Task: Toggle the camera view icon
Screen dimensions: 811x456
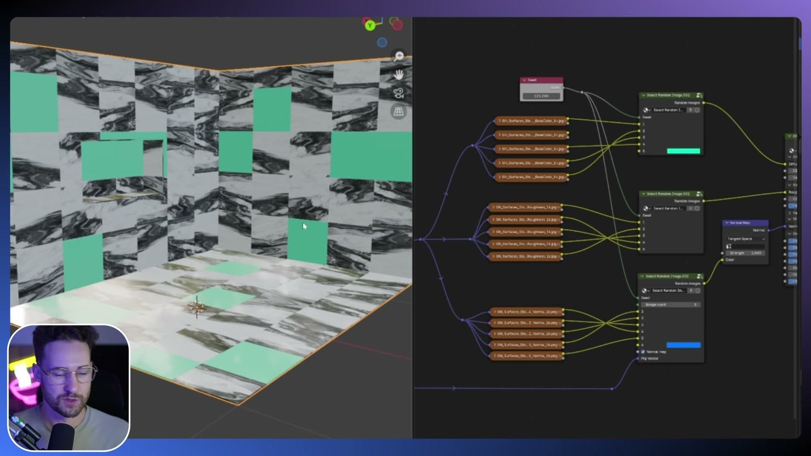Action: pyautogui.click(x=399, y=93)
